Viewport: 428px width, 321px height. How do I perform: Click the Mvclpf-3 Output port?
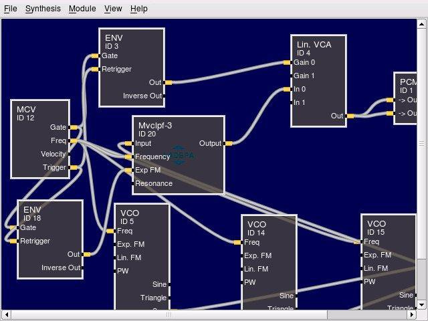coord(229,143)
